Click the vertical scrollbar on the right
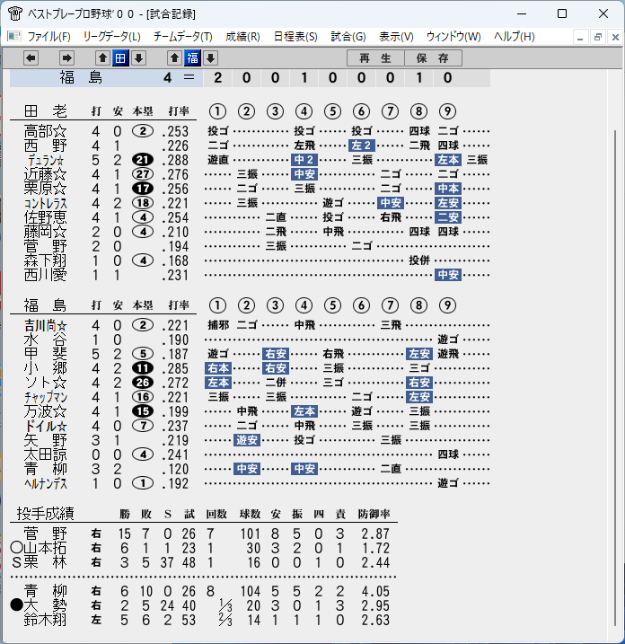 pyautogui.click(x=615, y=378)
